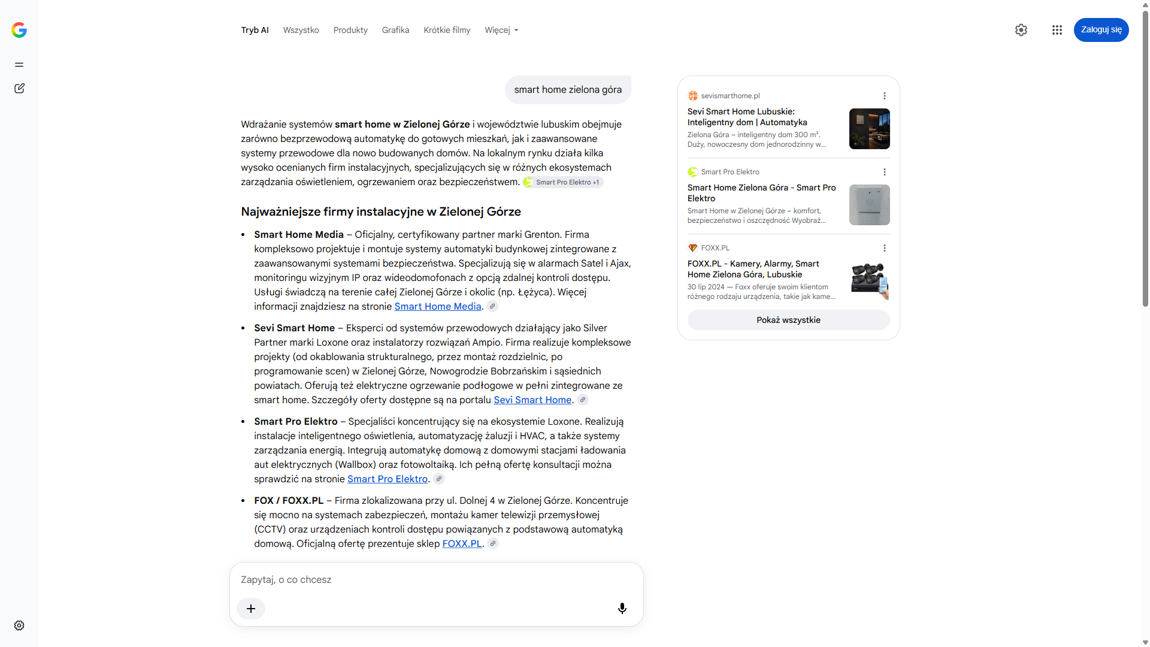The image size is (1150, 647).
Task: Click the sevismarthome.pl site favicon
Action: point(693,96)
